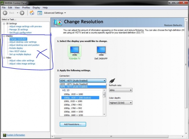Click resolution list scroll down arrow

pyautogui.click(x=104, y=114)
